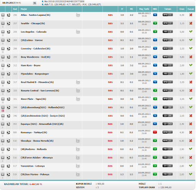This screenshot has width=196, height=190.
Task: Toggle the red lock icon under Lüksemburg(U21) row
Action: pyautogui.click(x=3, y=111)
